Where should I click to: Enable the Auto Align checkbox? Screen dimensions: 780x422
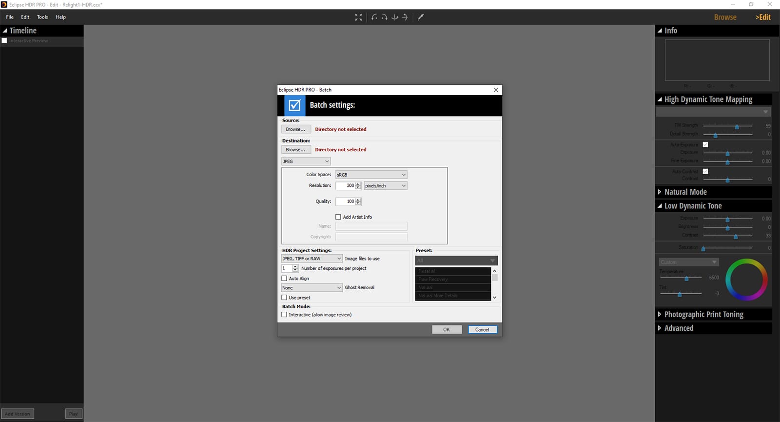[x=284, y=279]
